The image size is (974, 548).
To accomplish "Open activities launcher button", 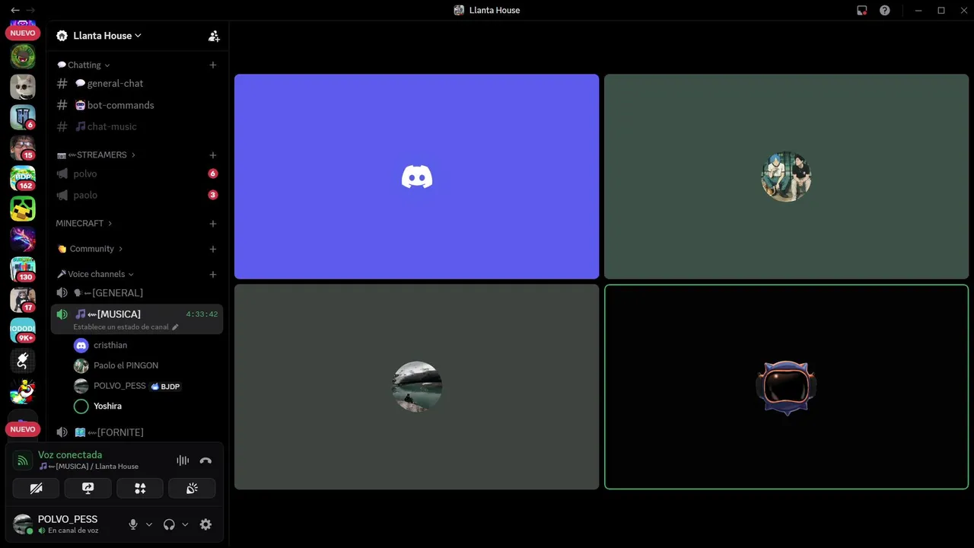I will (x=140, y=489).
